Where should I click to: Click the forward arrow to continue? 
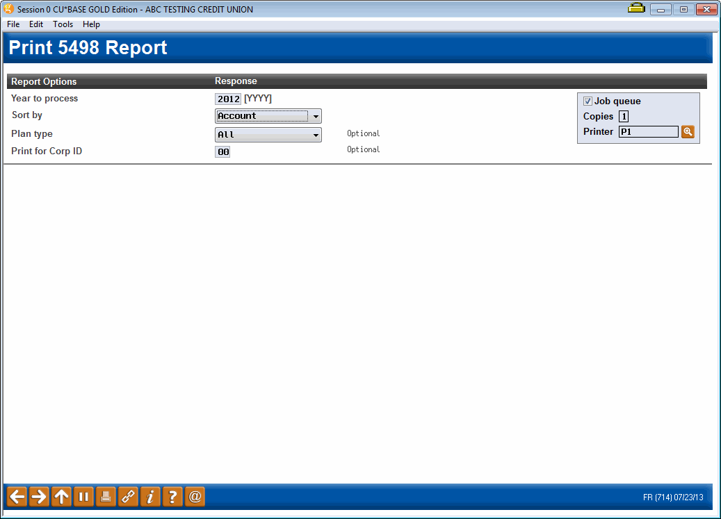(x=39, y=496)
